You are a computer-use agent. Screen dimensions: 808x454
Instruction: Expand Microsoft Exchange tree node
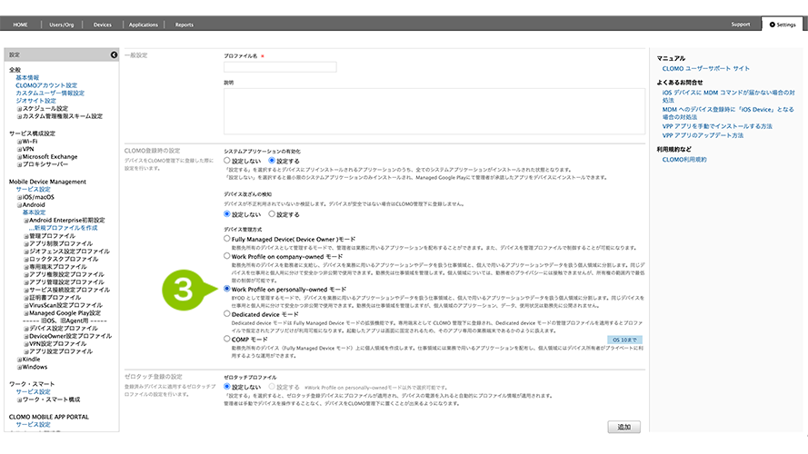tap(20, 157)
